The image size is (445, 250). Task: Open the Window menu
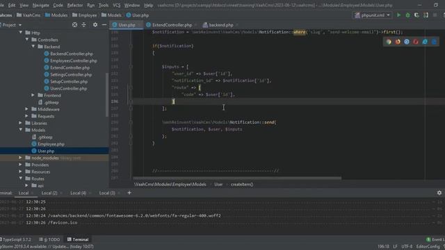pos(132,5)
